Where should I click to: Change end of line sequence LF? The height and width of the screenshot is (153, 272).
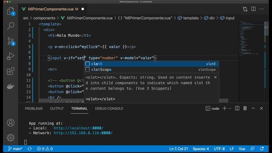232,149
